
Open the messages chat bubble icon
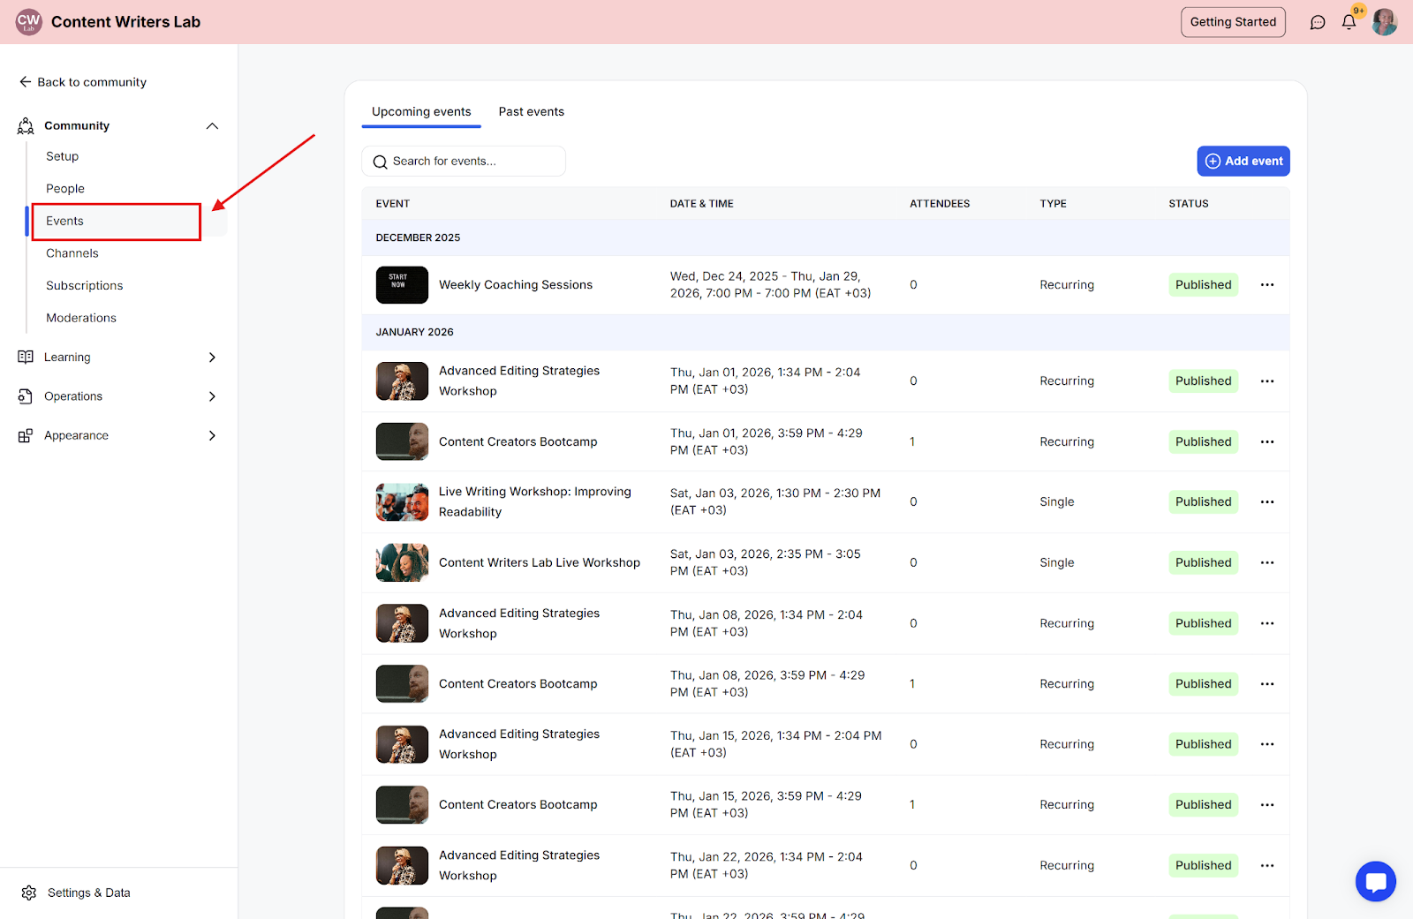coord(1318,22)
